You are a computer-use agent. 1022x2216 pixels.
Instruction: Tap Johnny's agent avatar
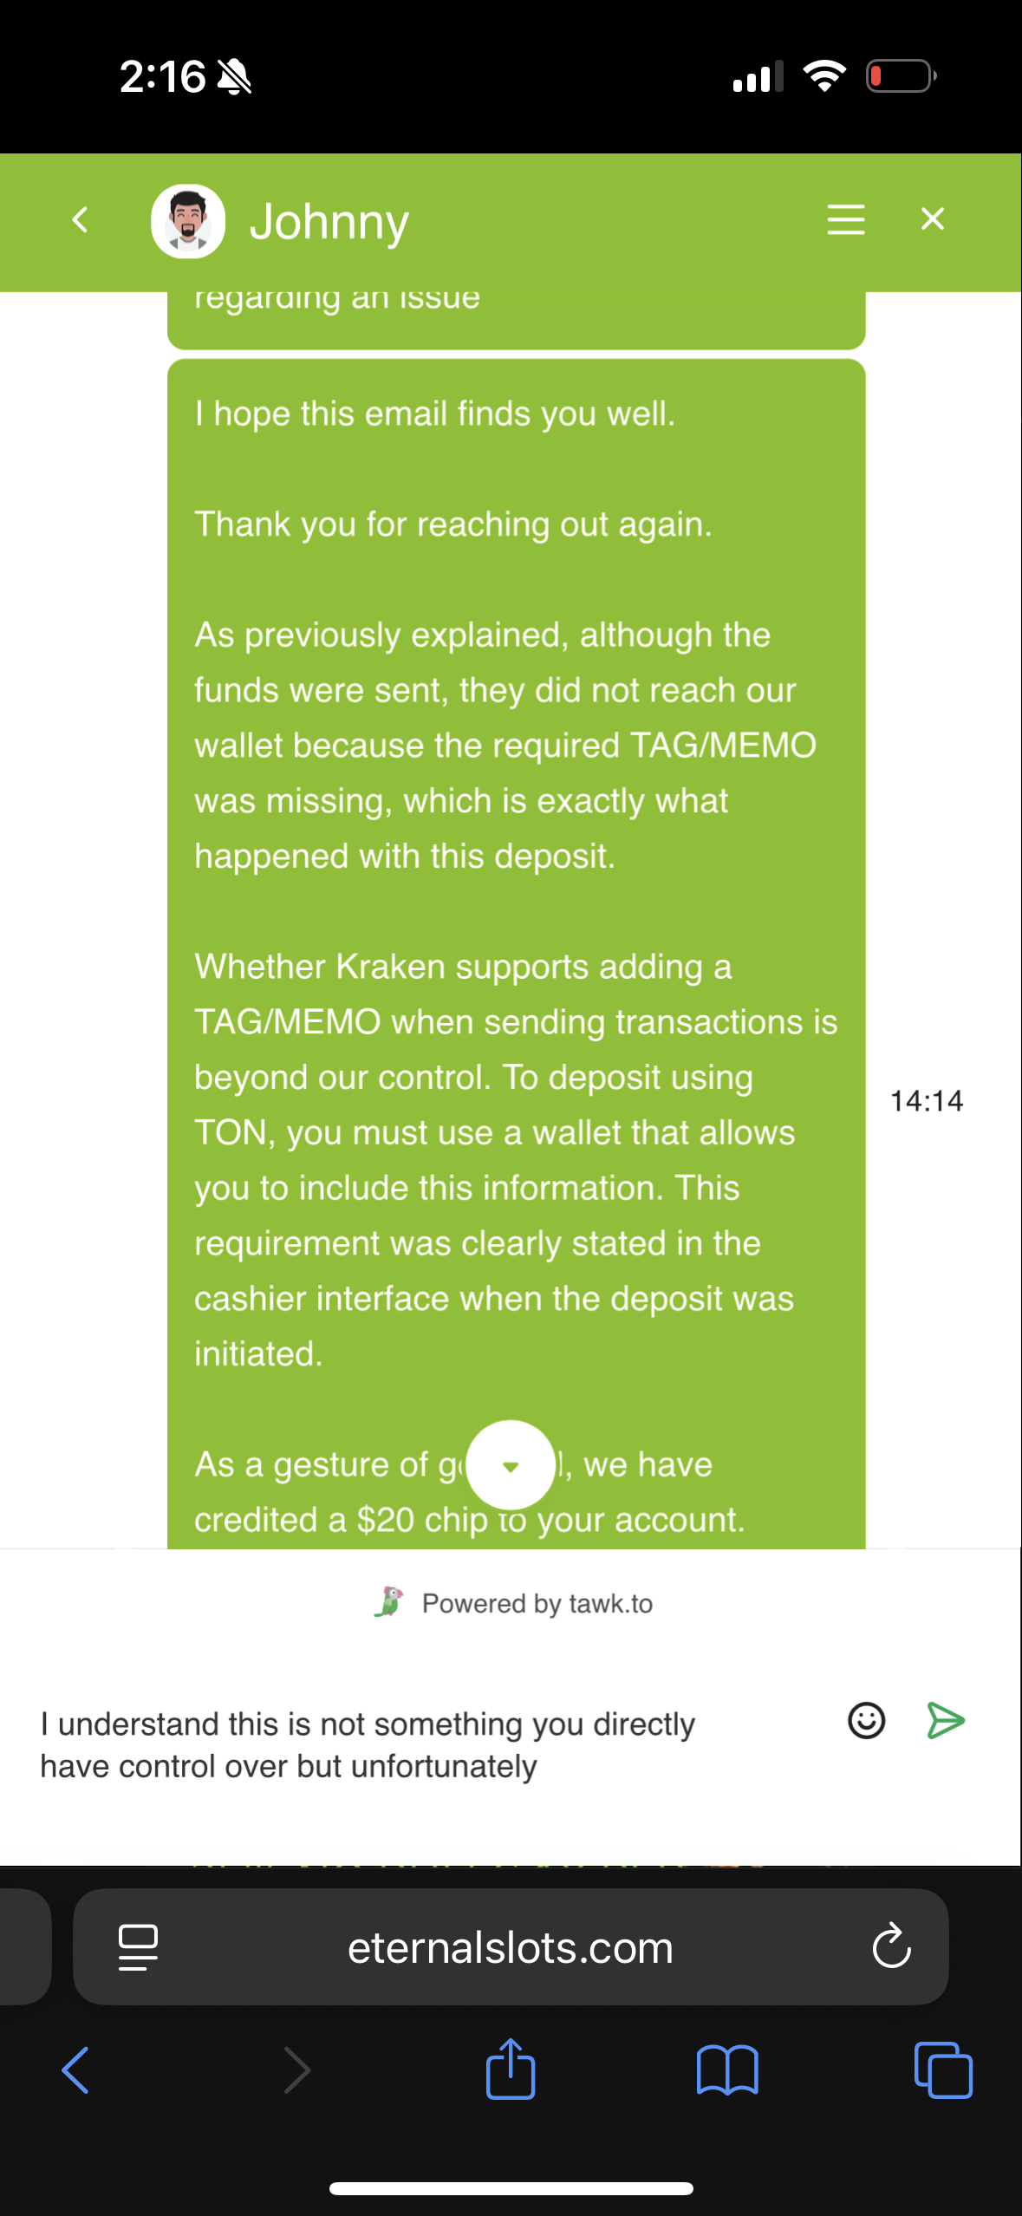188,221
